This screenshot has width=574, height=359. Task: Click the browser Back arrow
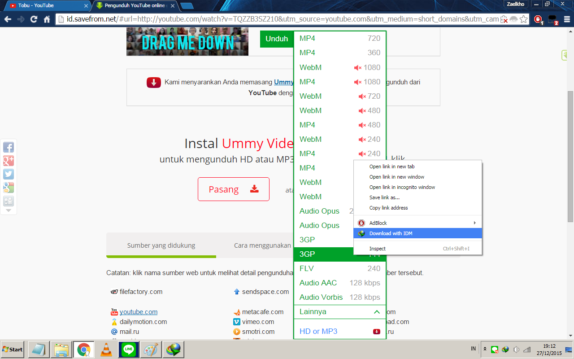pyautogui.click(x=7, y=19)
